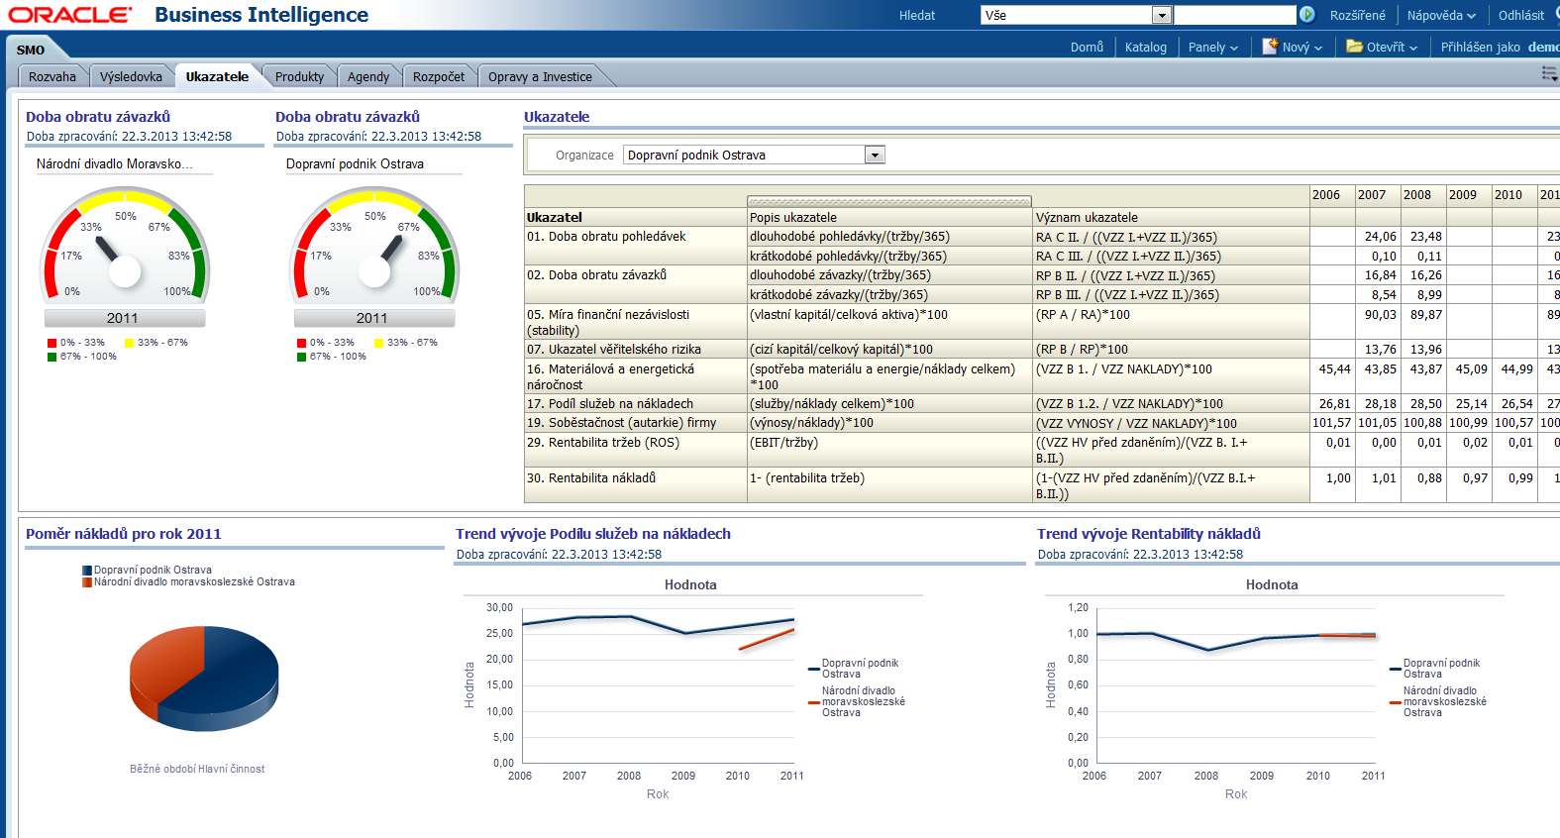
Task: Click the Nový new document icon
Action: [1270, 47]
